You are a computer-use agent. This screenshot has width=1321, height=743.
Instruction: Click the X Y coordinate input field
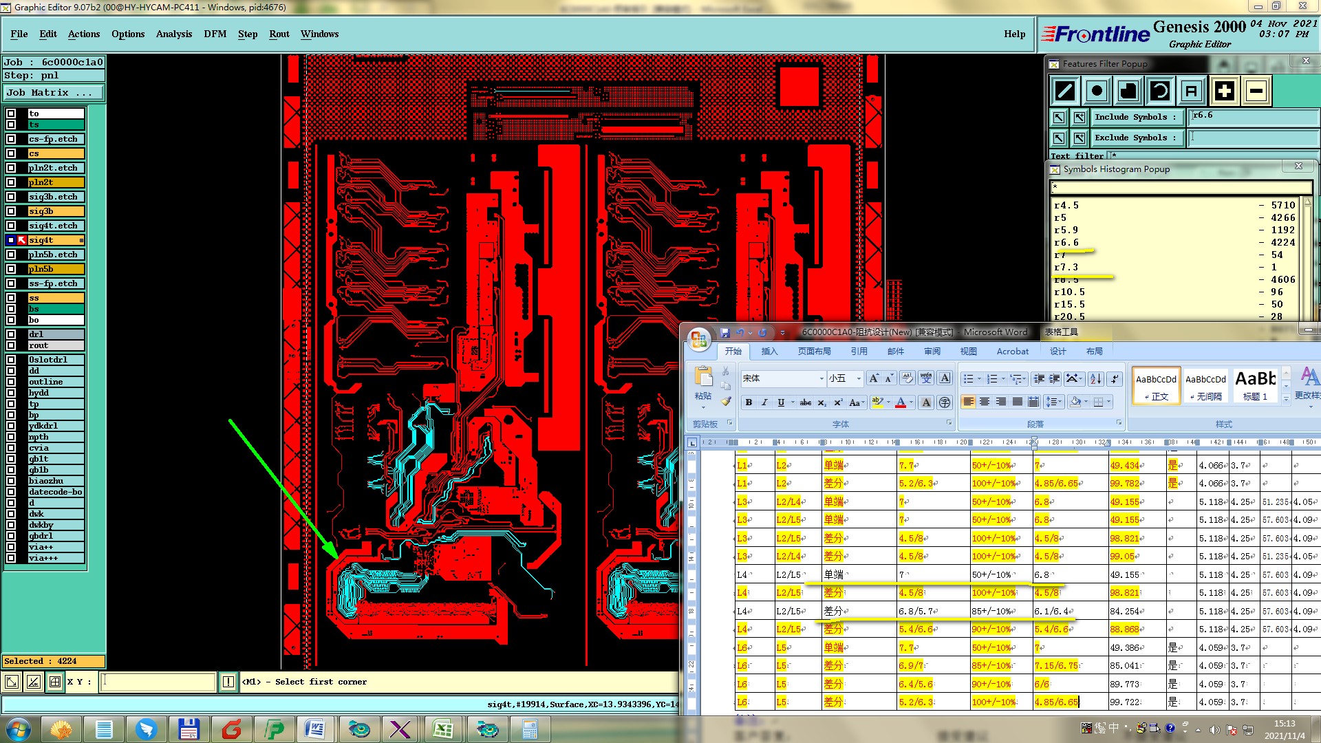(159, 682)
